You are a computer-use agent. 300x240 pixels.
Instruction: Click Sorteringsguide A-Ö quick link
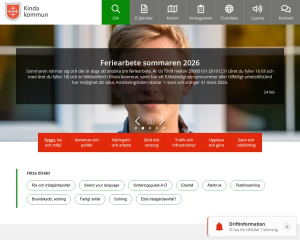(150, 185)
